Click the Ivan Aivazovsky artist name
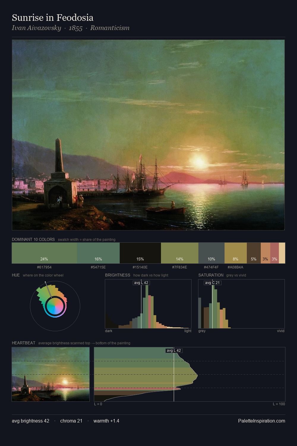The height and width of the screenshot is (446, 297). (x=36, y=28)
